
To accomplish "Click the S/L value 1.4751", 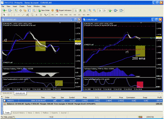I will tap(96, 101).
